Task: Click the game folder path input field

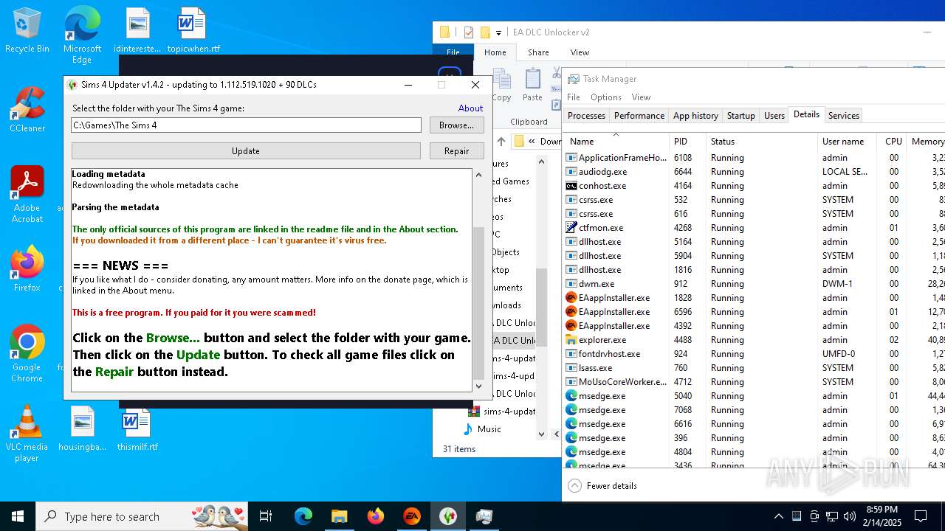Action: pos(246,125)
